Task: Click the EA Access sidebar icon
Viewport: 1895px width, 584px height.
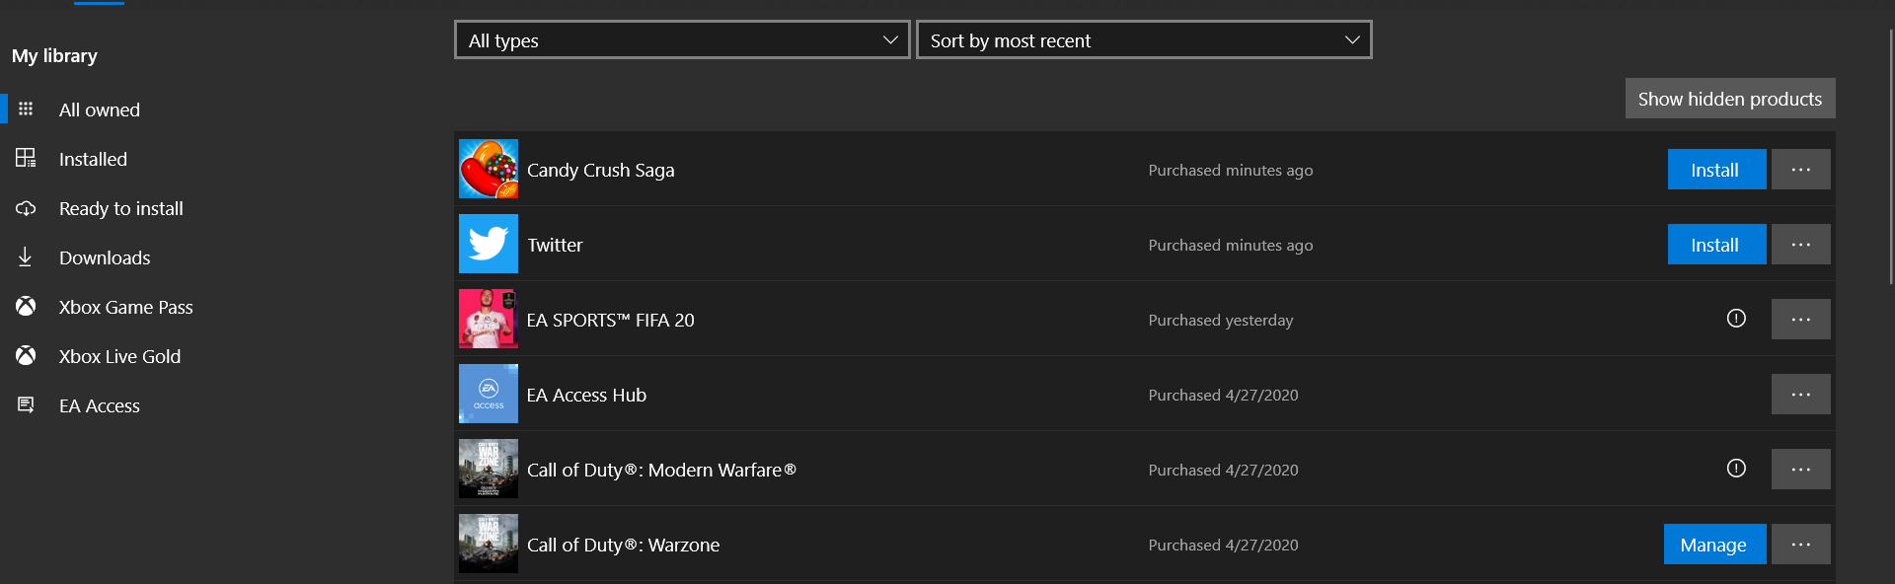Action: click(26, 404)
